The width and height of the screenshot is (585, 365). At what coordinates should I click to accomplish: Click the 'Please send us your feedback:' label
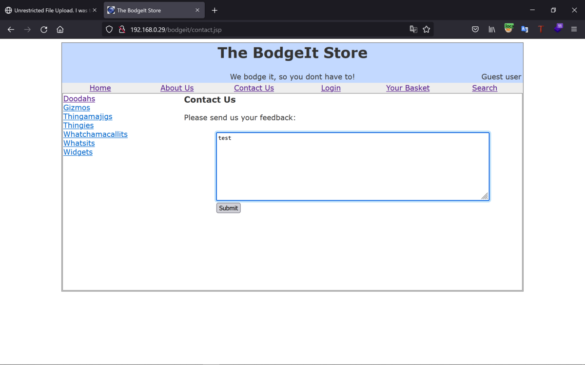coord(240,118)
